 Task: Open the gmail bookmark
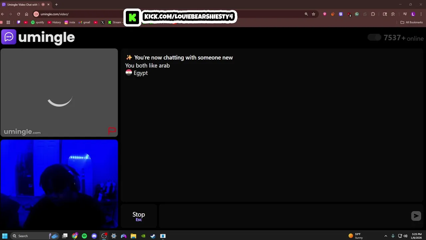click(84, 22)
